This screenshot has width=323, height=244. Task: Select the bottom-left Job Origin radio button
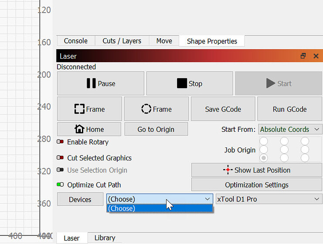pyautogui.click(x=264, y=158)
